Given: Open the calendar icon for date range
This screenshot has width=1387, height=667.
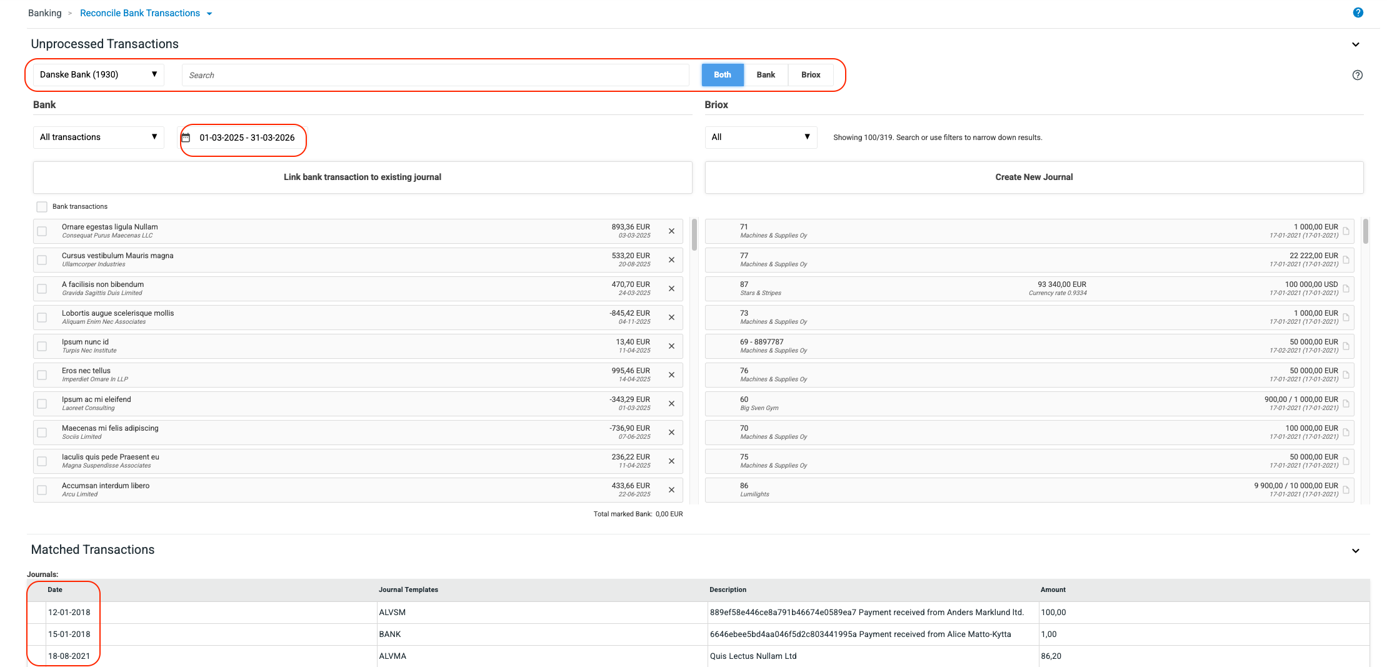Looking at the screenshot, I should pyautogui.click(x=186, y=138).
